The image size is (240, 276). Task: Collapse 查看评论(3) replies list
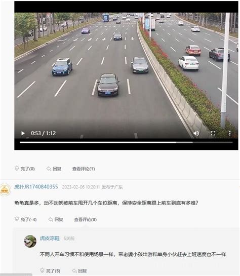[x=86, y=219]
